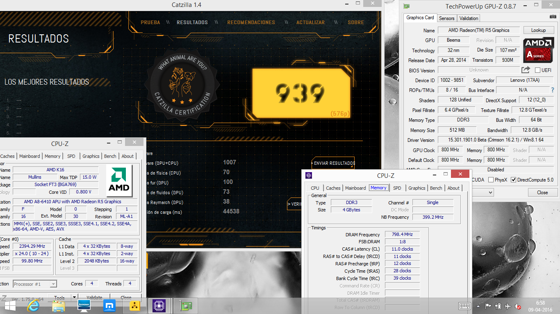This screenshot has height=314, width=560.
Task: Save BIOS using the GPU-Z share arrow icon
Action: (x=526, y=70)
